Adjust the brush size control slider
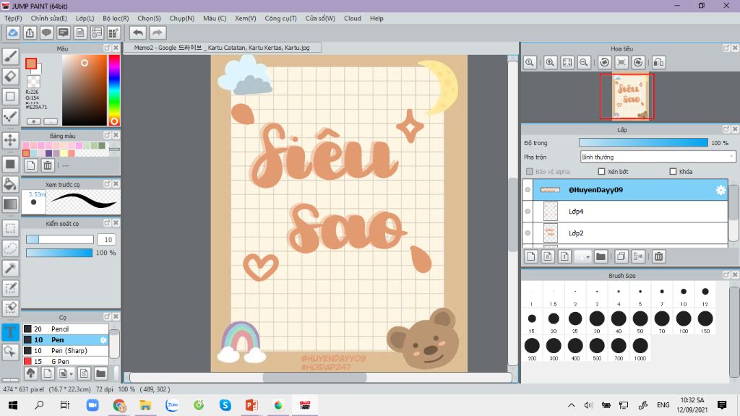740x416 pixels. 60,240
